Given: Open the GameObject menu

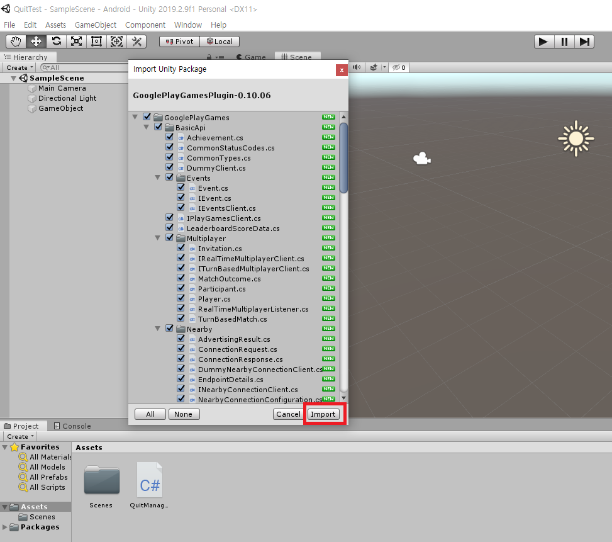Looking at the screenshot, I should (x=95, y=25).
